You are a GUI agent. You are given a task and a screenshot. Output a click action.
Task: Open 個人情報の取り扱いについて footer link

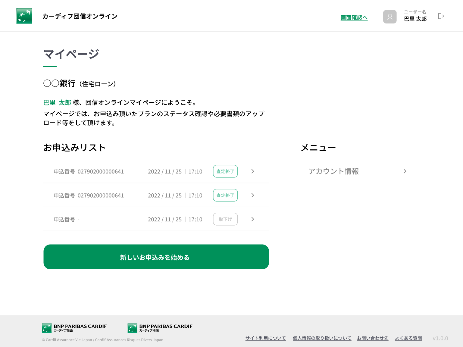[x=322, y=338]
